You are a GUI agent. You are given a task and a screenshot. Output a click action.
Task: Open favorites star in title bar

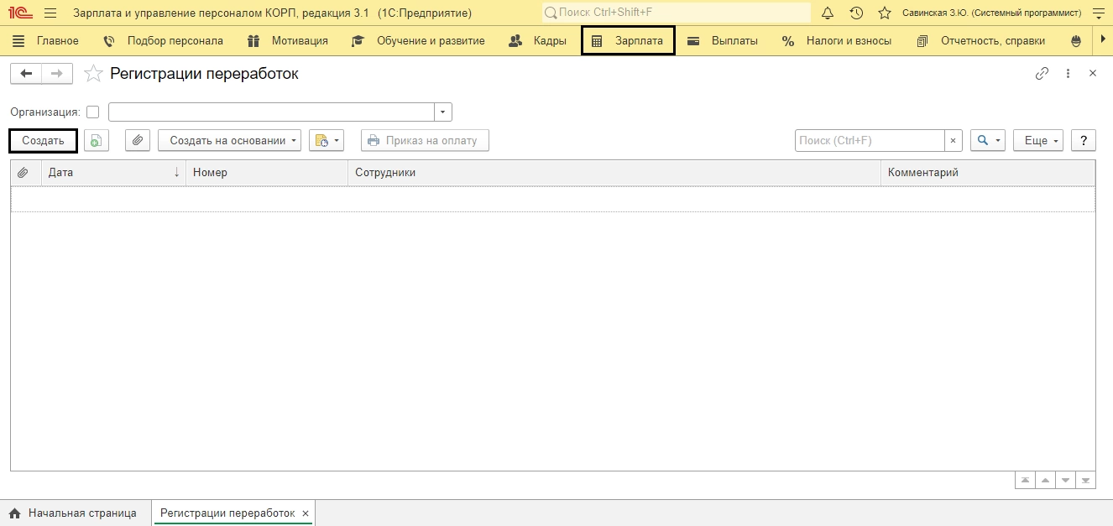(x=884, y=13)
